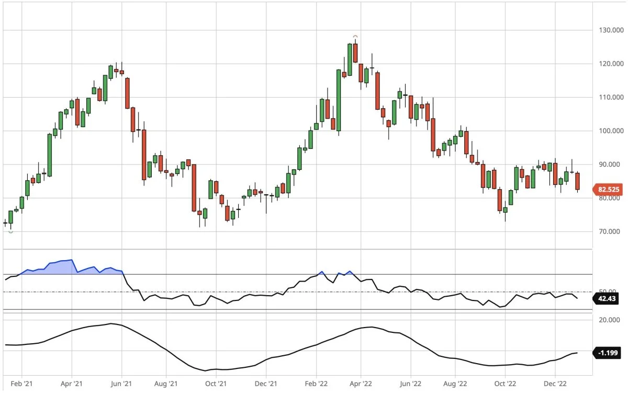Click the Dec '22 date label
This screenshot has height=395, width=628.
coord(555,384)
